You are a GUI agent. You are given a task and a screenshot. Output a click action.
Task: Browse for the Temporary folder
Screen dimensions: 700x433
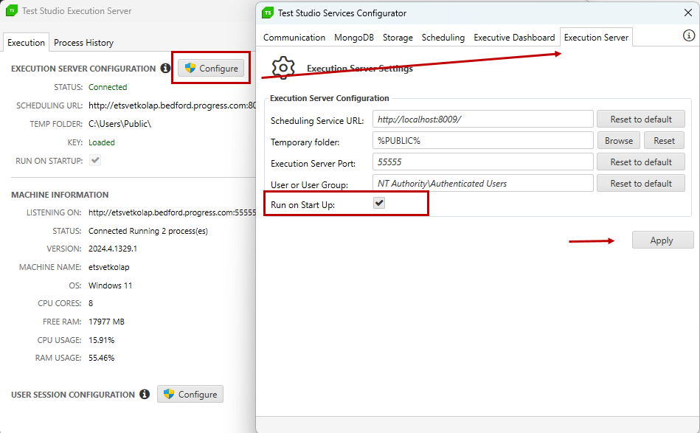tap(619, 141)
